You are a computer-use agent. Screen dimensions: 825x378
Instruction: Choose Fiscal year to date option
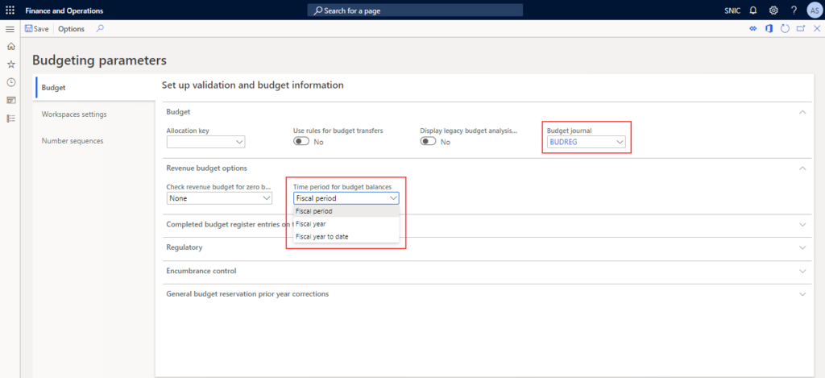pos(321,236)
